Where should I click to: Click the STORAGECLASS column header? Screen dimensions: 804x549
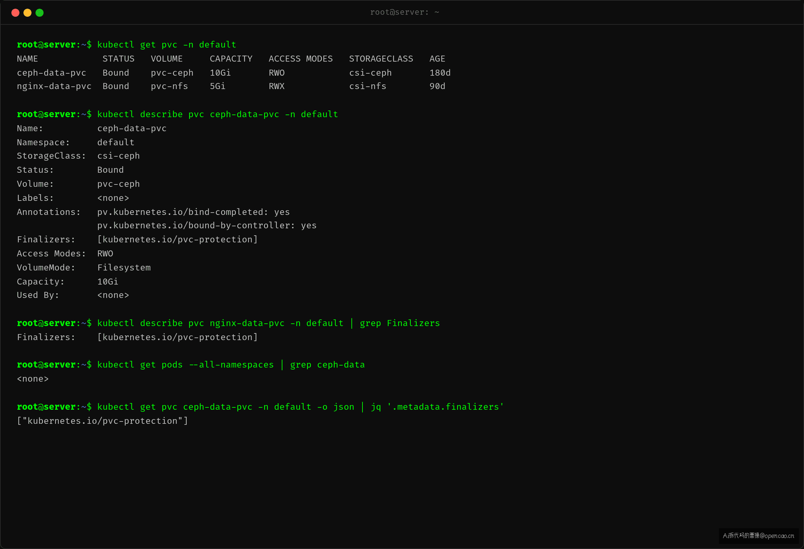381,59
